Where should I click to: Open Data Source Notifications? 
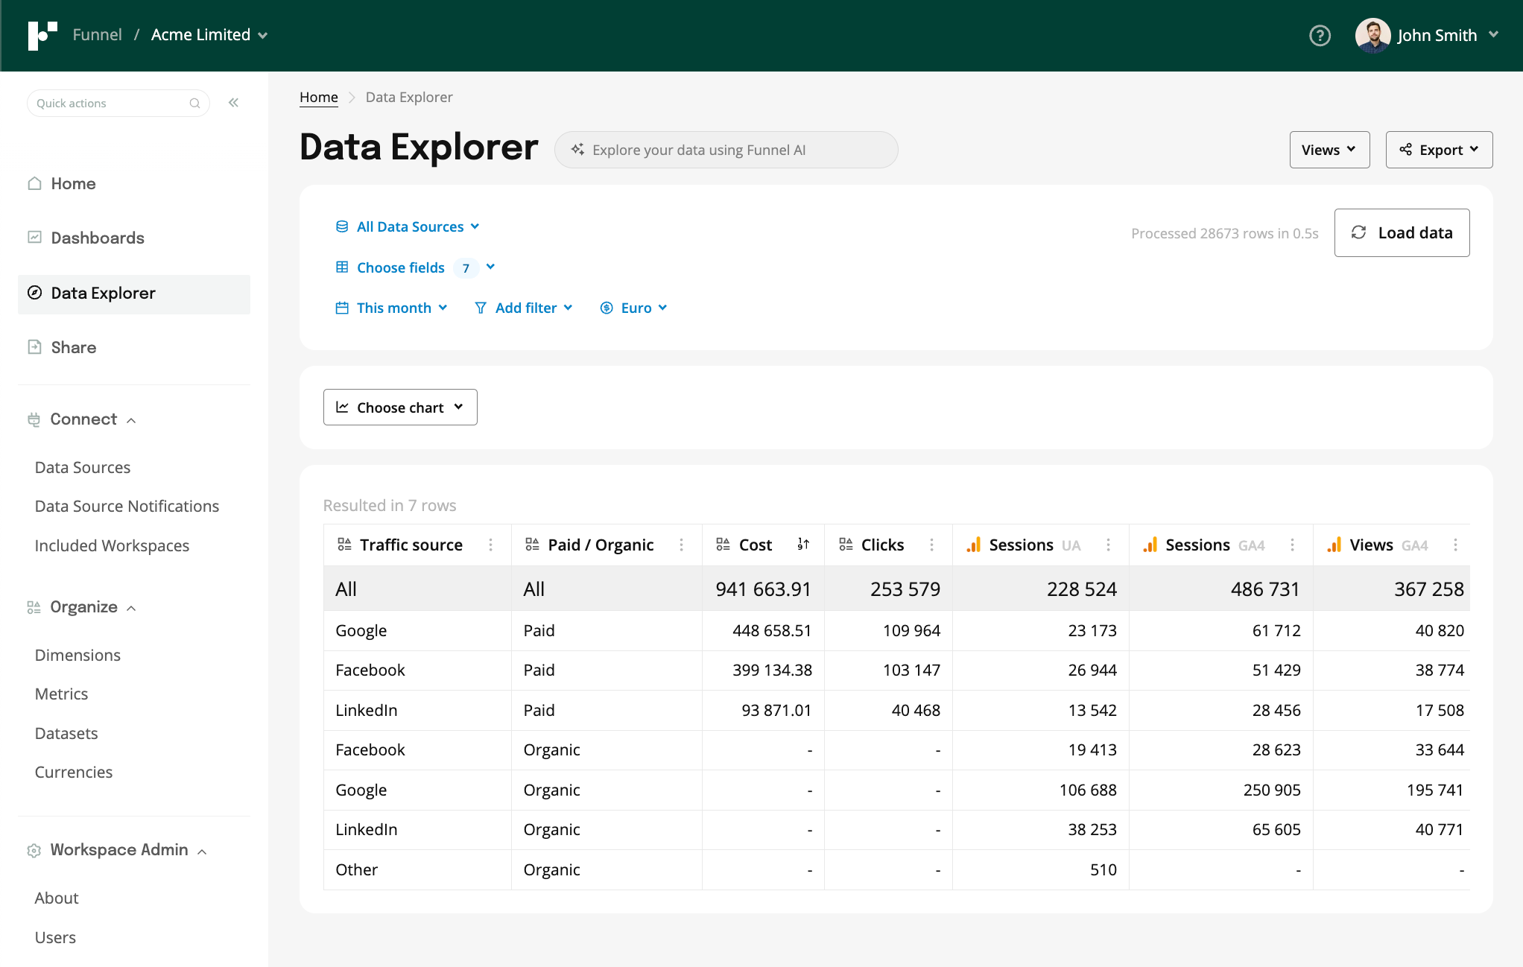click(127, 506)
